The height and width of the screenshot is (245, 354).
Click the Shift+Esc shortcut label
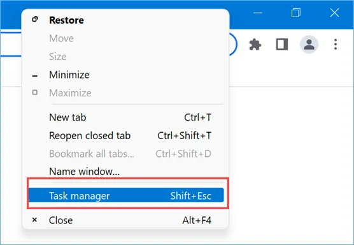[191, 196]
